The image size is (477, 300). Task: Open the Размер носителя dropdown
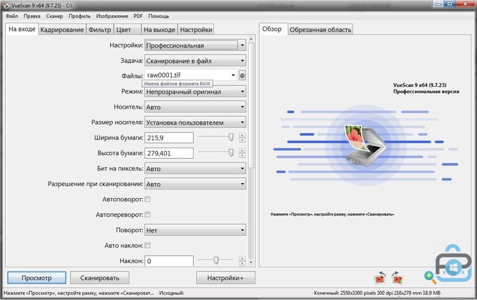[x=195, y=122]
